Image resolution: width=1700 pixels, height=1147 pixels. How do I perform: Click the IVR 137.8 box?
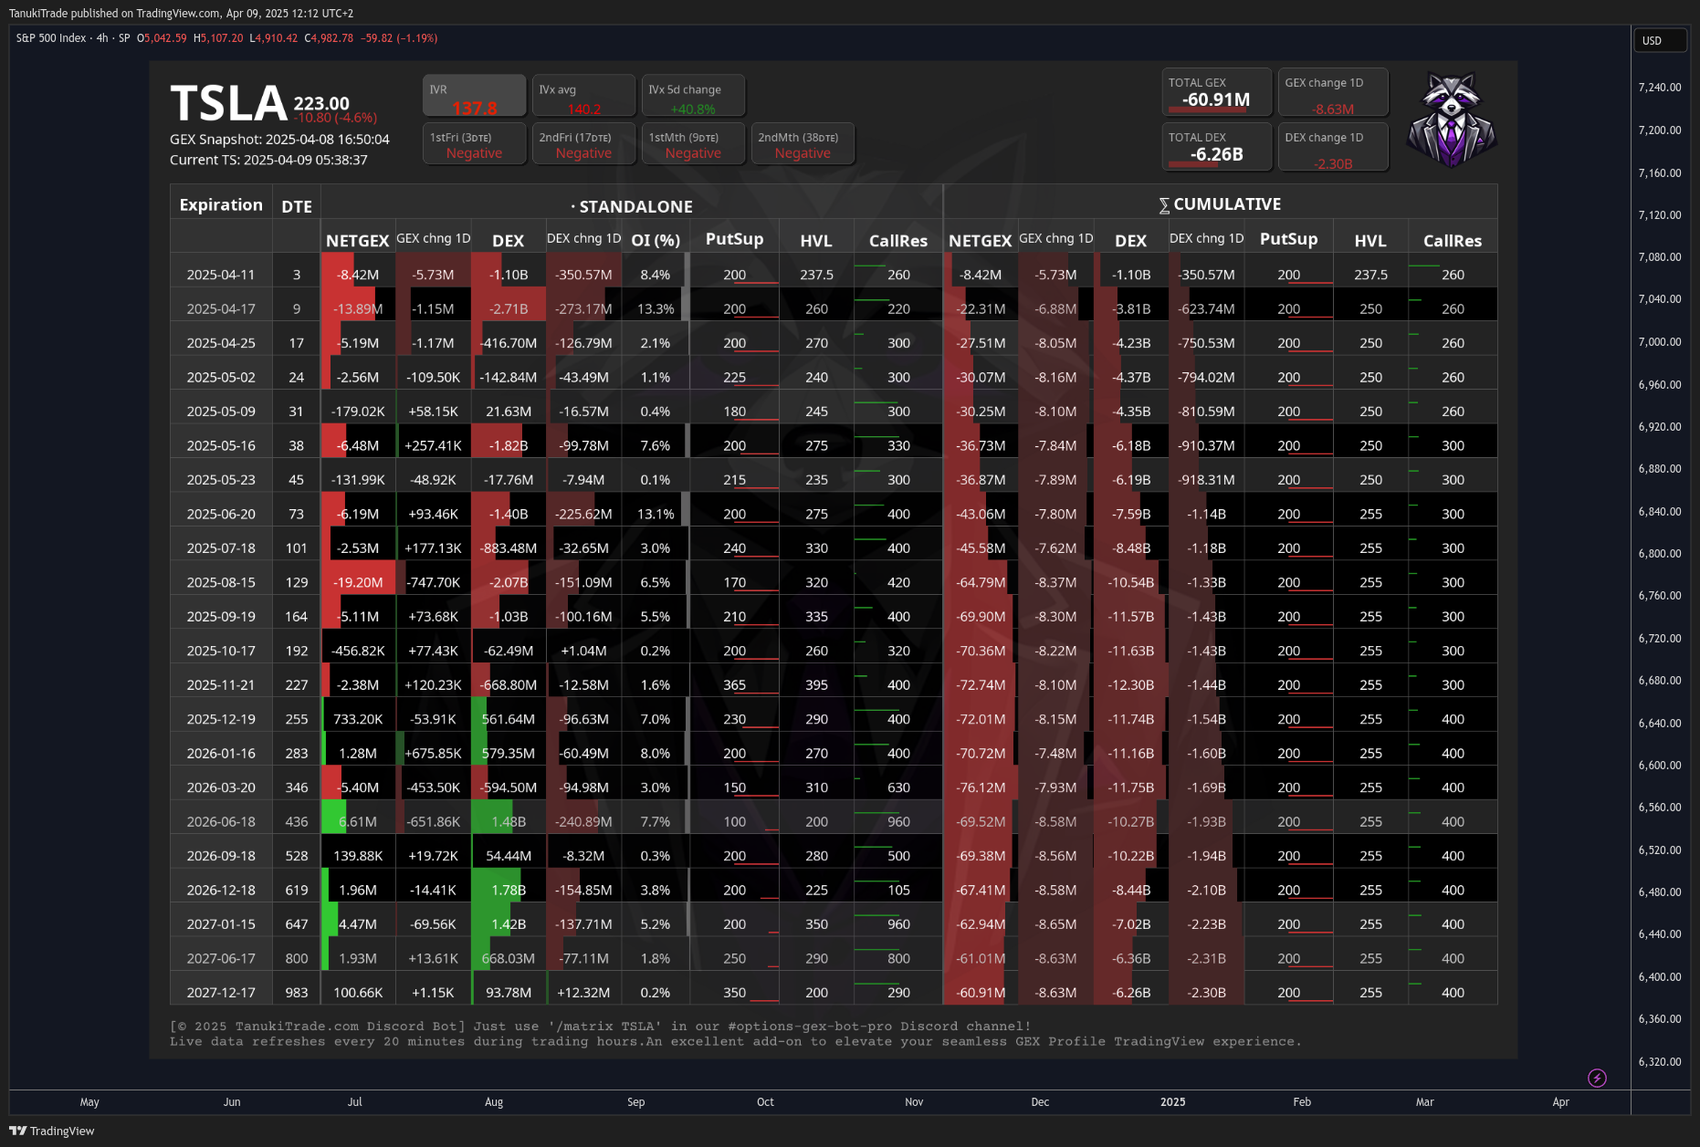point(474,96)
